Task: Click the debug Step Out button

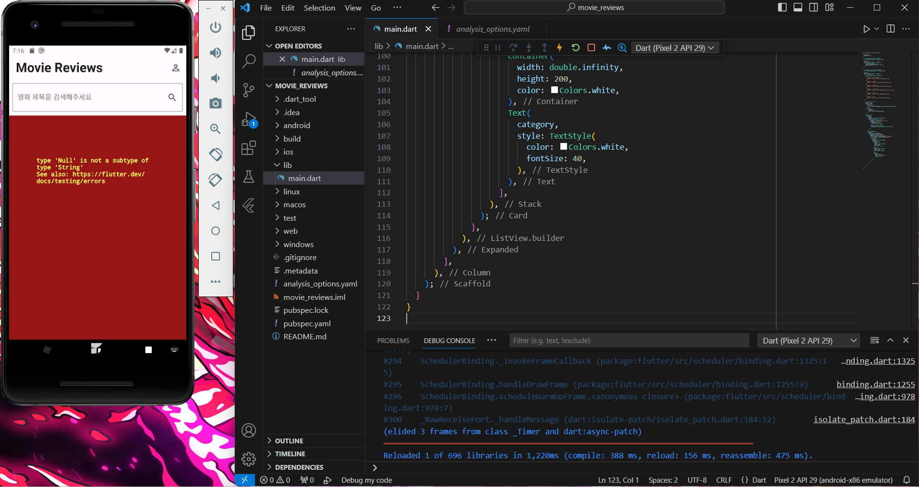Action: click(544, 48)
